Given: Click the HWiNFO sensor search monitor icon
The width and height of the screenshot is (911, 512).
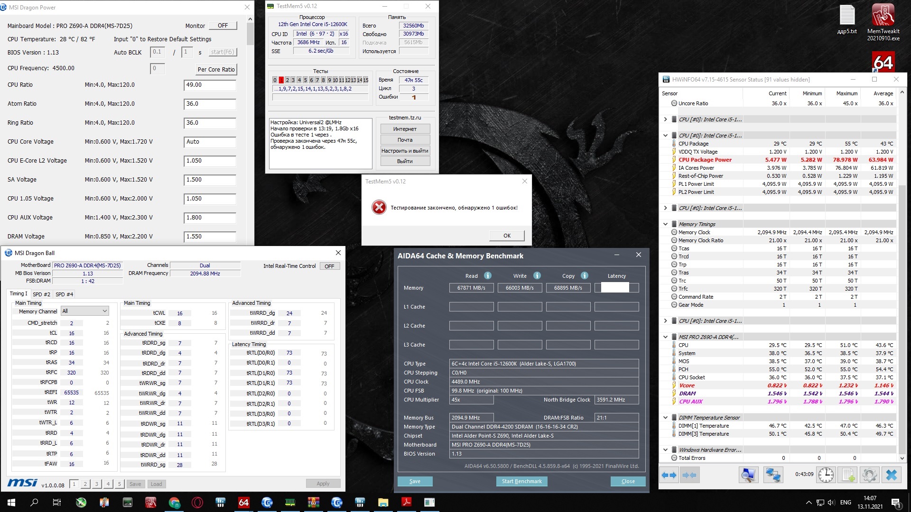Looking at the screenshot, I should pos(749,475).
